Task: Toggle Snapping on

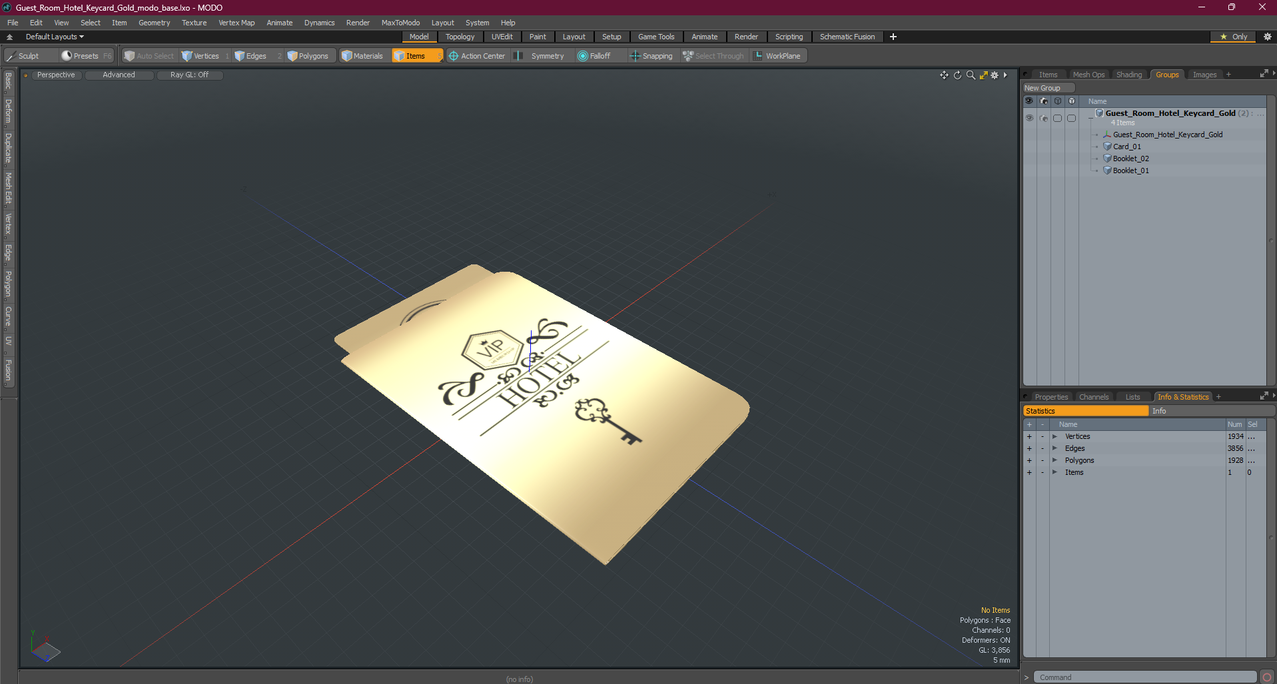Action: [651, 56]
